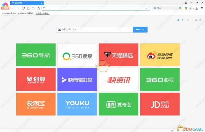Click the blue search button
This screenshot has width=205, height=132.
(x=140, y=29)
